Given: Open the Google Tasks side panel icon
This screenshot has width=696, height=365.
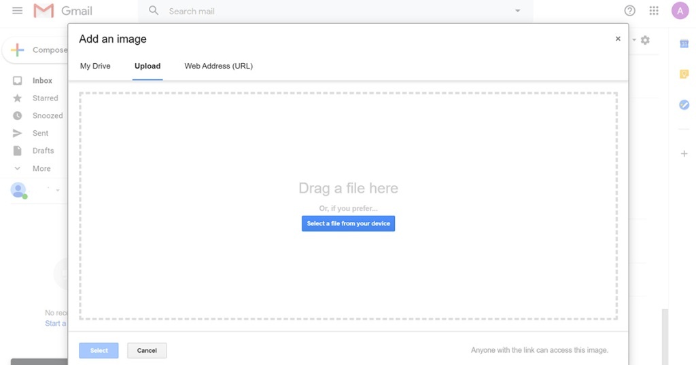Looking at the screenshot, I should 684,104.
